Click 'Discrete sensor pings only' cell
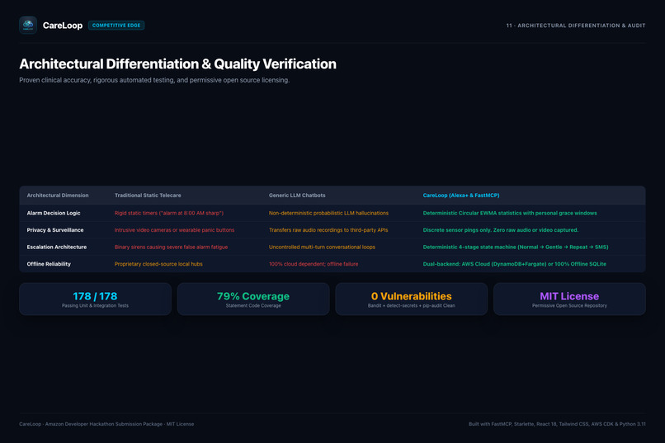This screenshot has height=443, width=665. pyautogui.click(x=501, y=230)
